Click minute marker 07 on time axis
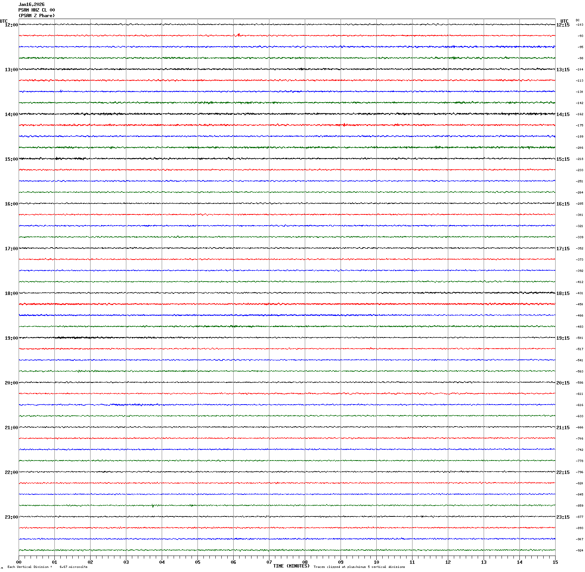The width and height of the screenshot is (585, 572). click(269, 562)
